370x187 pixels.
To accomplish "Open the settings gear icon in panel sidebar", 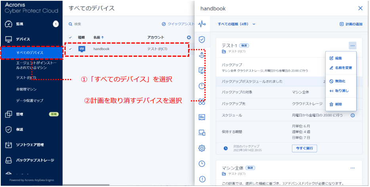I will click(202, 148).
